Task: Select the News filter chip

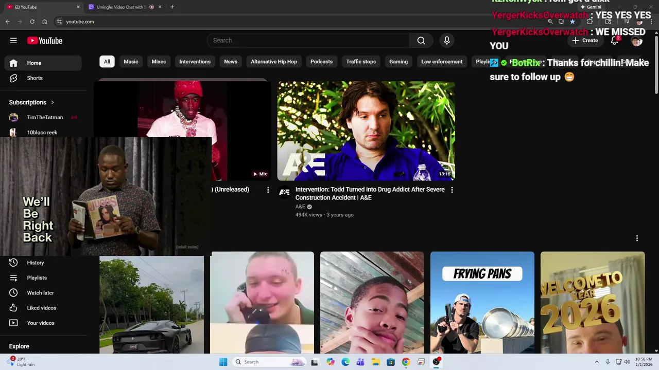Action: 231,62
